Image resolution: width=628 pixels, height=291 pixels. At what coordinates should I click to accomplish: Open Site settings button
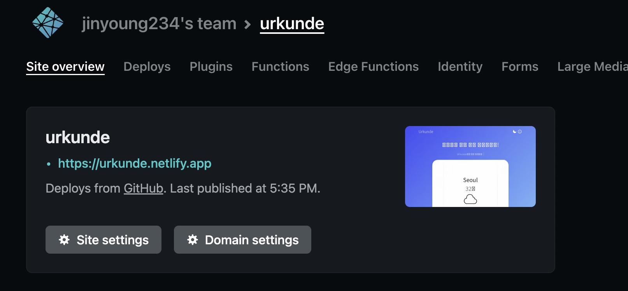103,240
